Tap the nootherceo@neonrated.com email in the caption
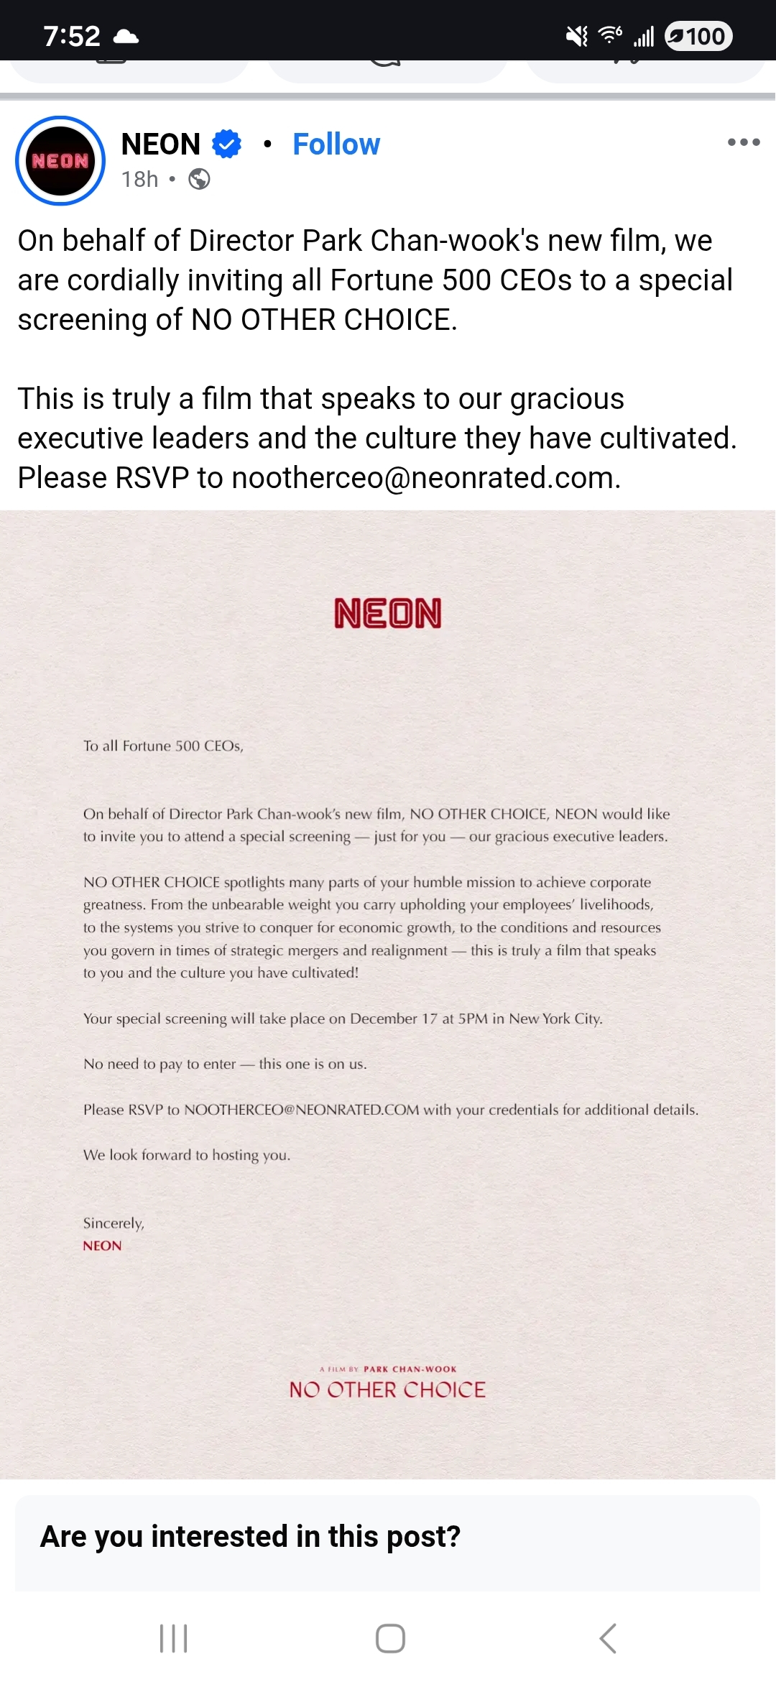The height and width of the screenshot is (1682, 776). point(425,478)
